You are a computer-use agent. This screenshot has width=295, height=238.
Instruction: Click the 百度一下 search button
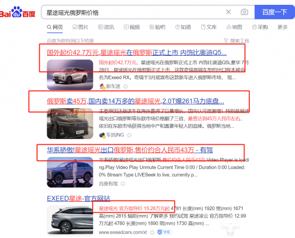click(275, 12)
